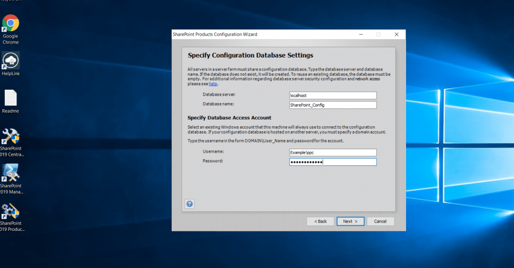The height and width of the screenshot is (268, 514).
Task: Proceed by clicking Next
Action: [350, 221]
